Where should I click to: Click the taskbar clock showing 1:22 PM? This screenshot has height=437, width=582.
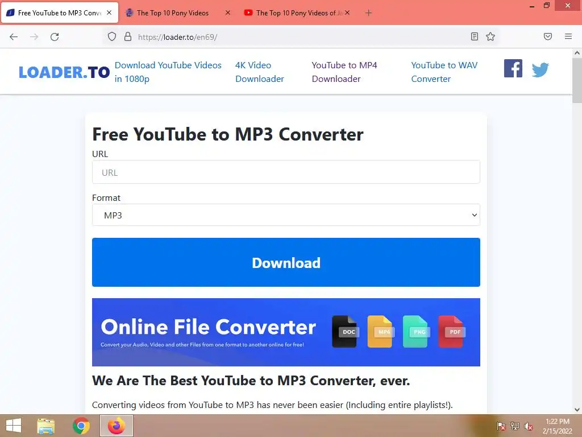coord(557,426)
